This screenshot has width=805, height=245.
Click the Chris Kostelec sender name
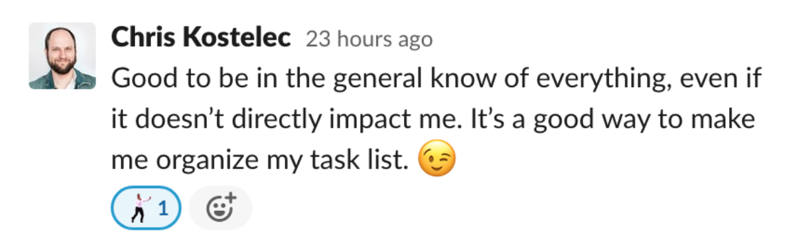tap(201, 39)
